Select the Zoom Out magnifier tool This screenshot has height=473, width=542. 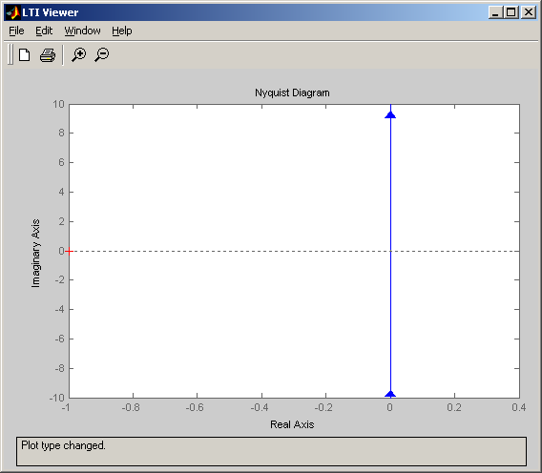pos(101,55)
